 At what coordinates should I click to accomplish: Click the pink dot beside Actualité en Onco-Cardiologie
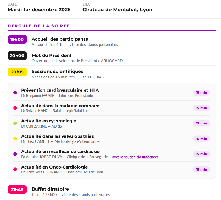15,169
